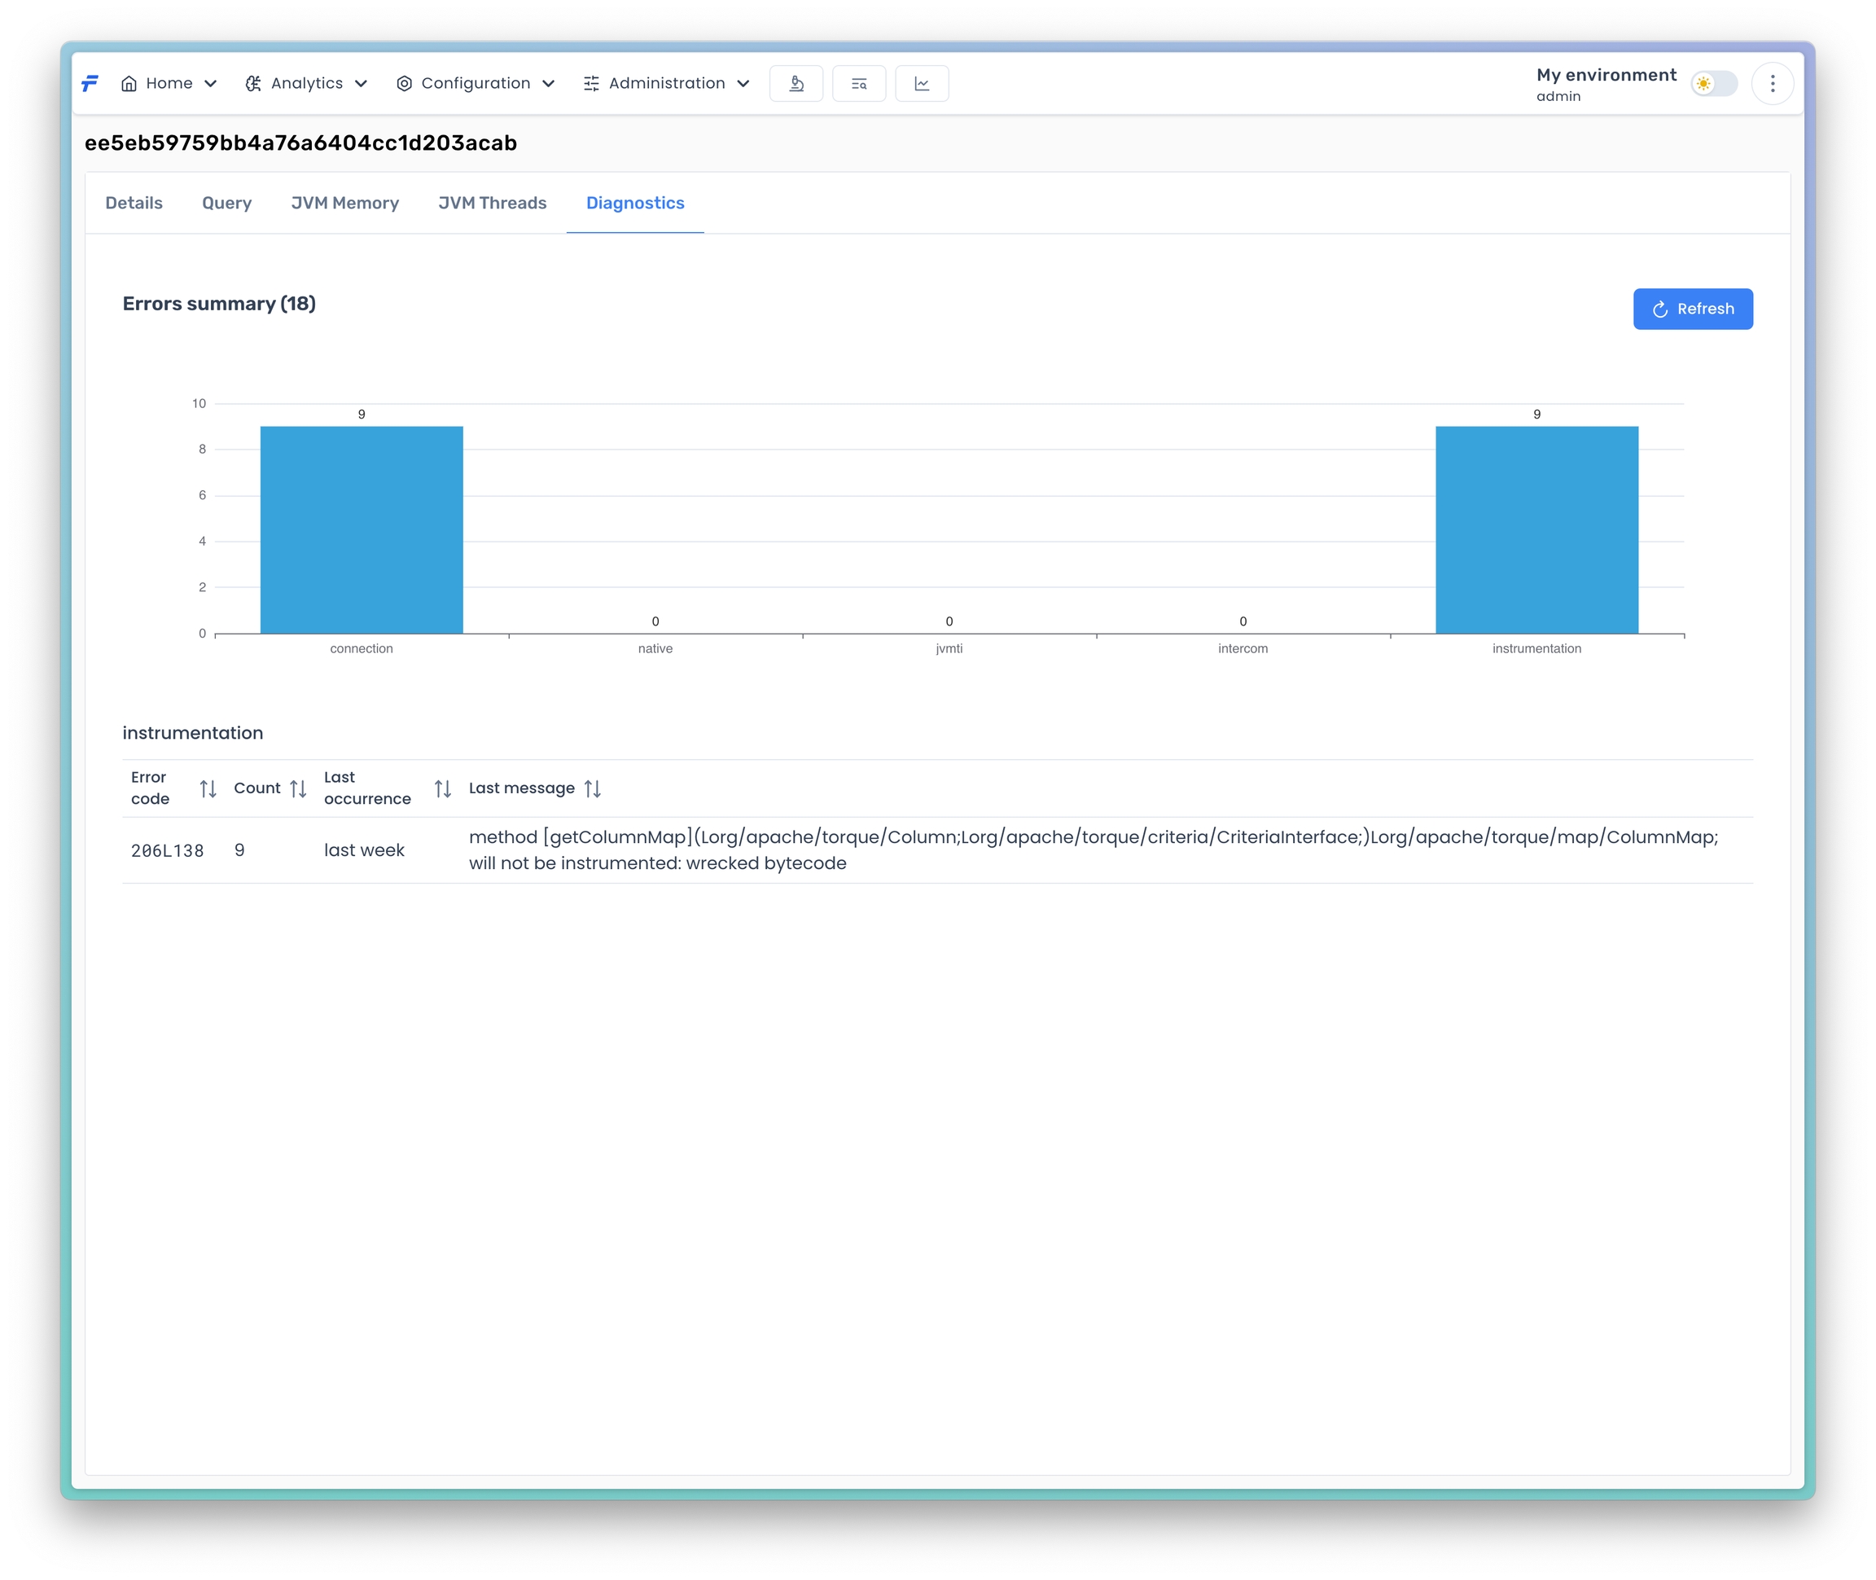Expand the Home dropdown menu

pos(169,83)
